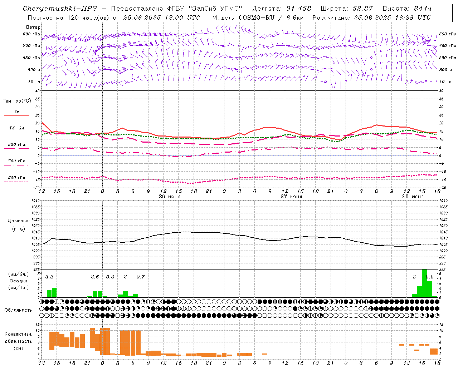
Task: Click the Td 2м dew point legend label
Action: 17,128
